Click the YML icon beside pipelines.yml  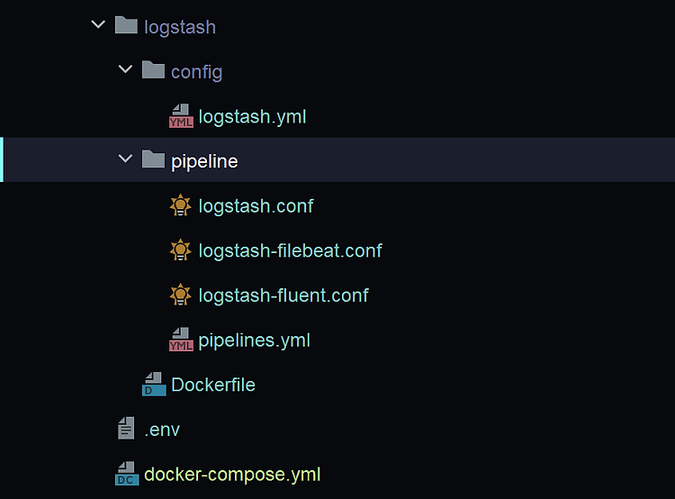click(x=181, y=340)
